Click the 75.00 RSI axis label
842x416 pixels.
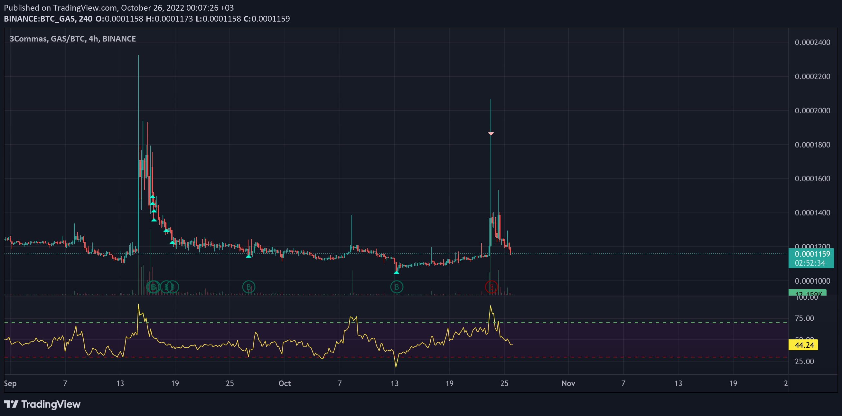(x=804, y=318)
